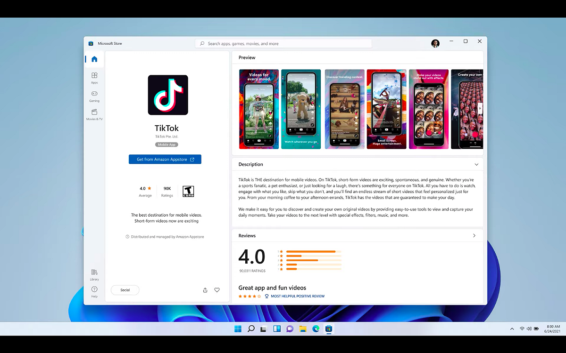
Task: Open the Gaming section in sidebar
Action: (x=94, y=96)
